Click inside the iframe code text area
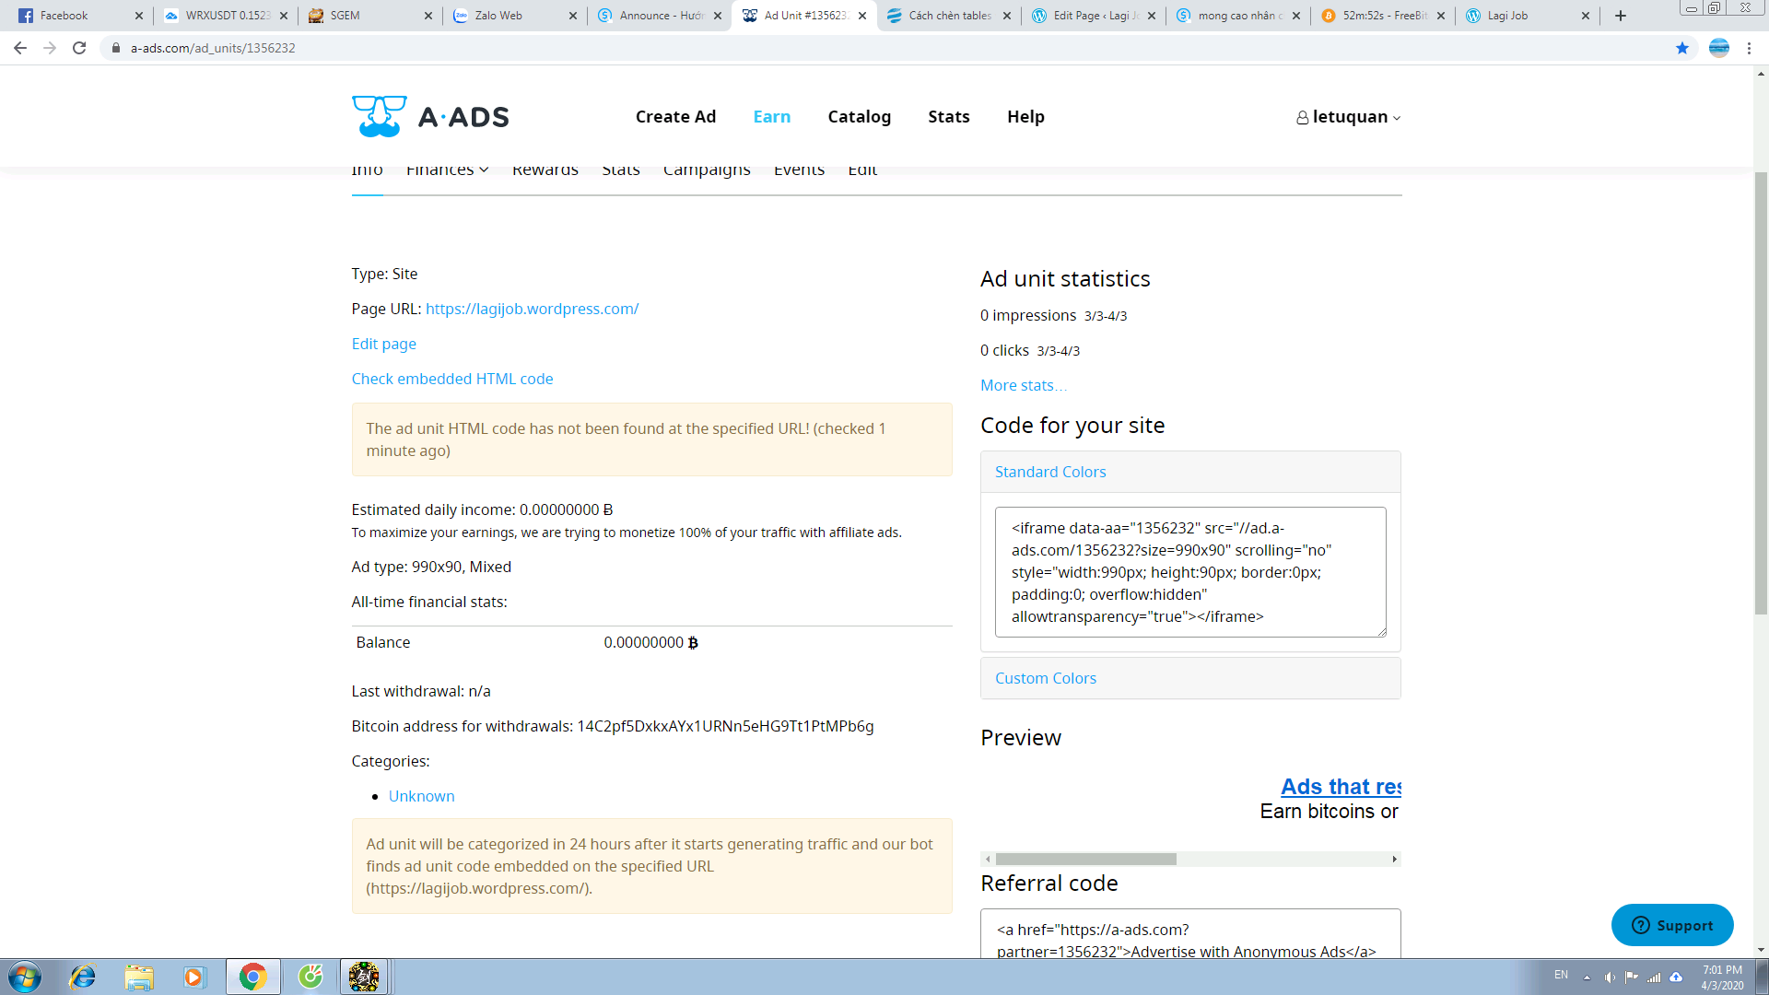Viewport: 1769px width, 995px height. pyautogui.click(x=1189, y=572)
